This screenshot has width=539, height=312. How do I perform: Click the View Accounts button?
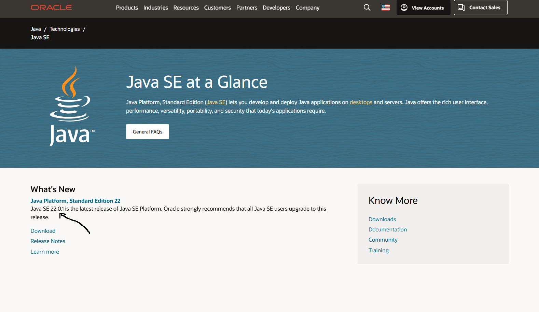(423, 8)
